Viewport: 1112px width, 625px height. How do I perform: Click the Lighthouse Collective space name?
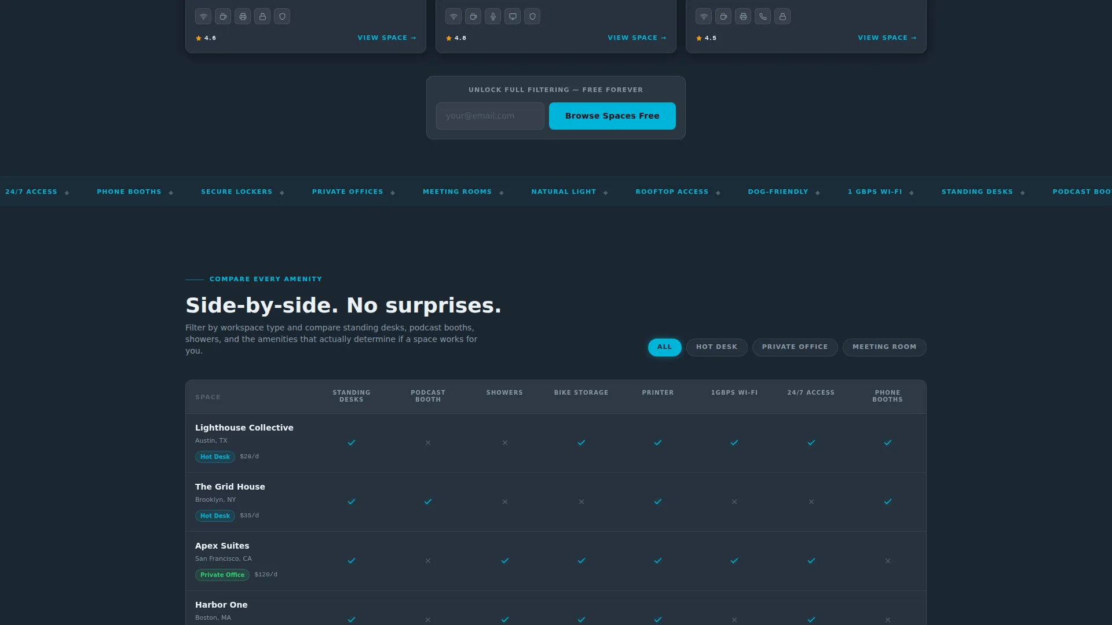click(244, 428)
